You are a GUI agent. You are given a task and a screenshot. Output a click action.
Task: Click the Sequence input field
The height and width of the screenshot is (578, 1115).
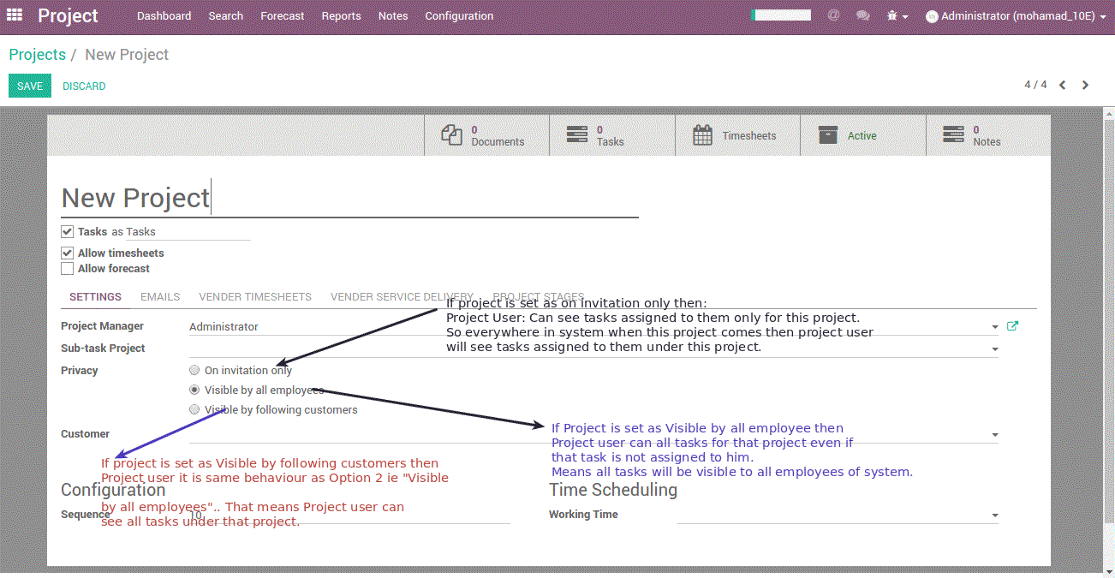pos(349,515)
